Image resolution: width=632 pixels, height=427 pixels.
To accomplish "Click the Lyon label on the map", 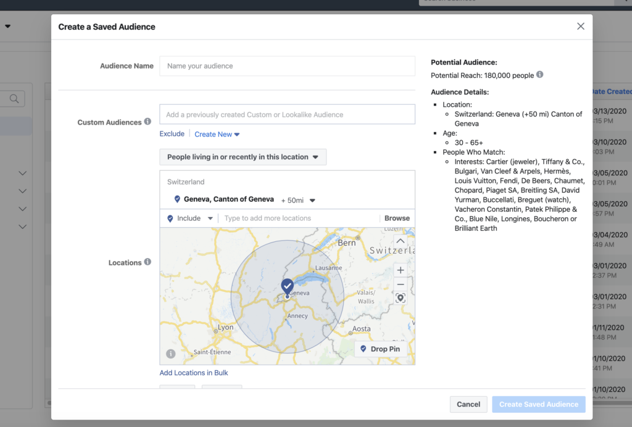I will [x=226, y=327].
